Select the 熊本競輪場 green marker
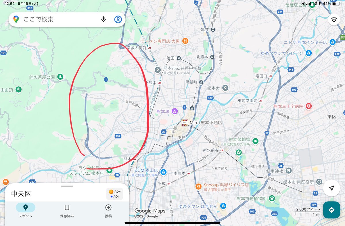This screenshot has height=226, width=345. tap(256, 141)
